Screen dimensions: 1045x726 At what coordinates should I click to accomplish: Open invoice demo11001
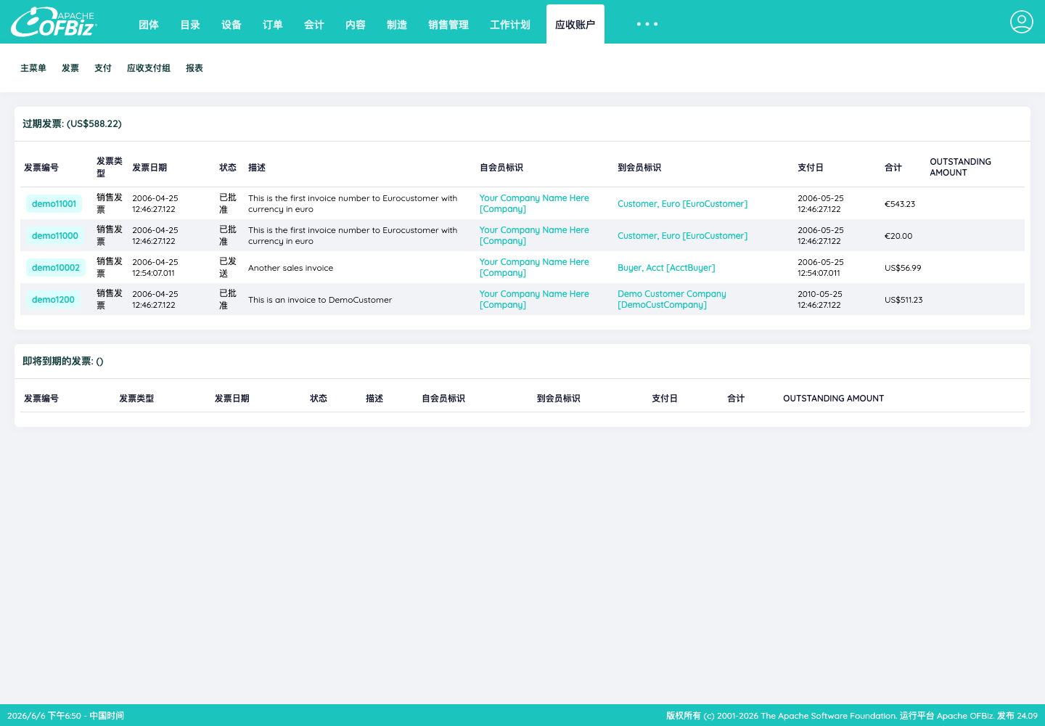click(54, 204)
